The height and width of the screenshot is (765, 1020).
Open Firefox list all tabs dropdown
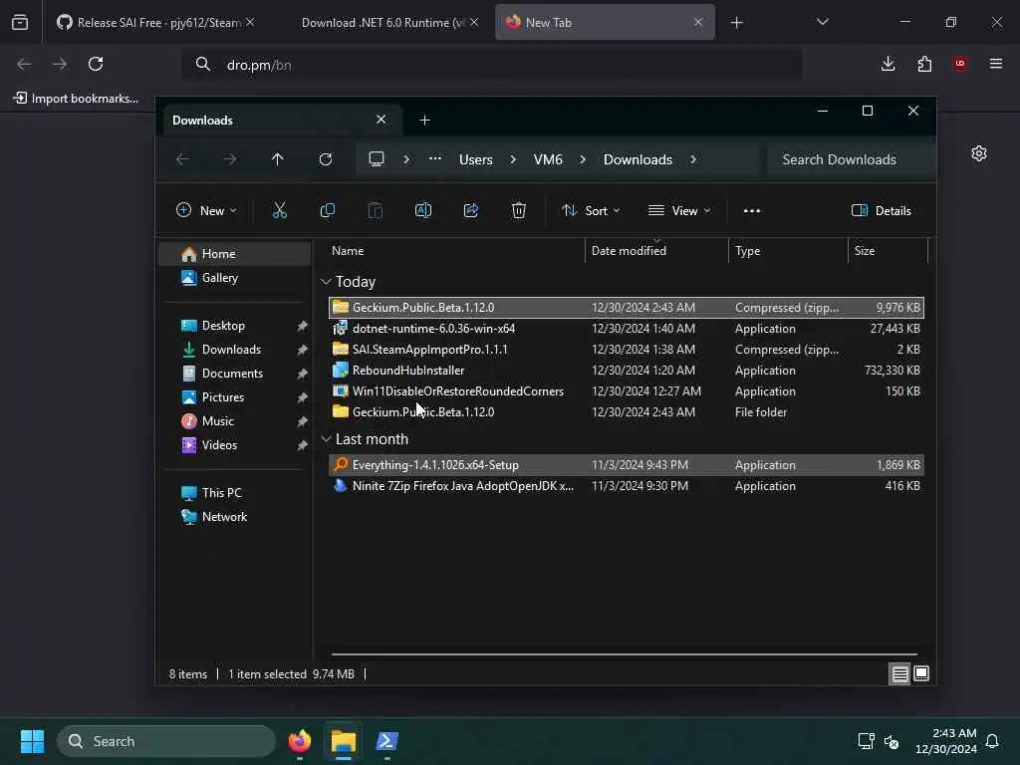[822, 22]
